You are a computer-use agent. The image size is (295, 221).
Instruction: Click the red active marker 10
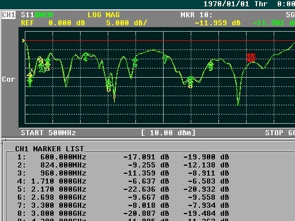click(251, 58)
